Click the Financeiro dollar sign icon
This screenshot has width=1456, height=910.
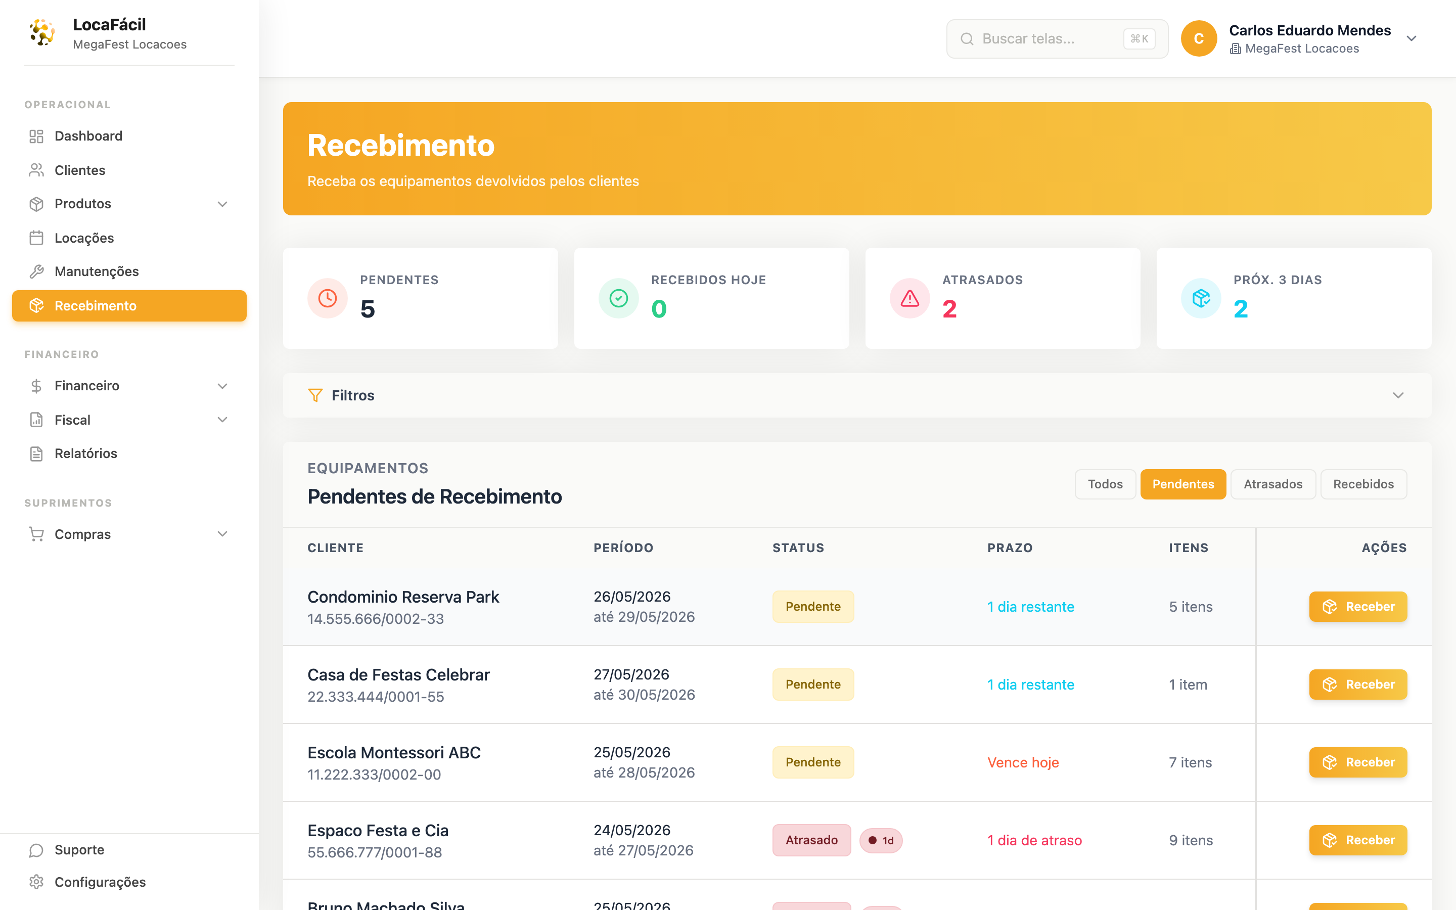(x=36, y=386)
